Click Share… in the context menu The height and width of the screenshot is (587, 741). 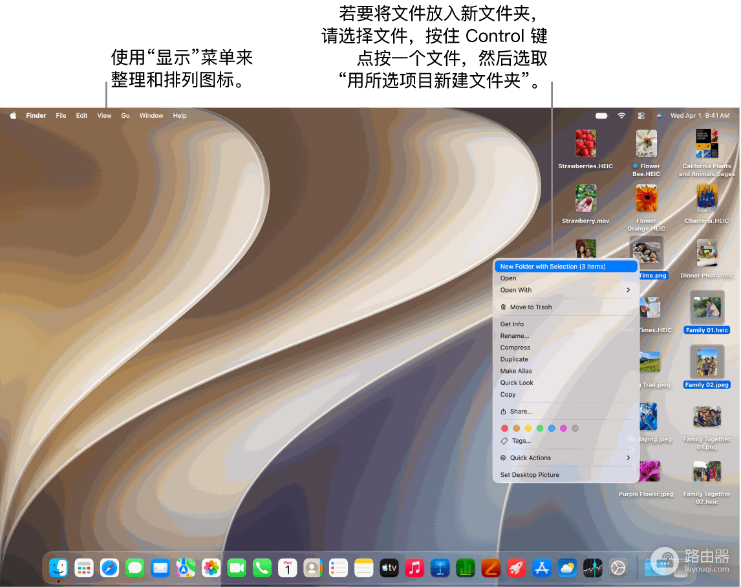pos(566,412)
